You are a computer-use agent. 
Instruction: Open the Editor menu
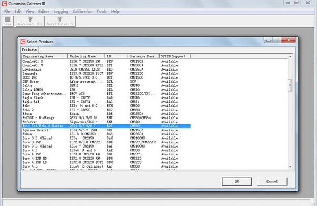[x=44, y=12]
